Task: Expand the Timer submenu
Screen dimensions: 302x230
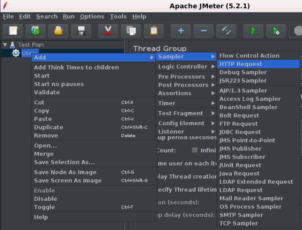Action: pos(186,103)
